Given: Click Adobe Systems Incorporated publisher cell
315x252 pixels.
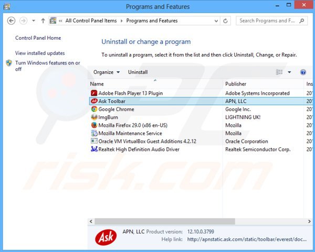Looking at the screenshot, I should pos(257,93).
